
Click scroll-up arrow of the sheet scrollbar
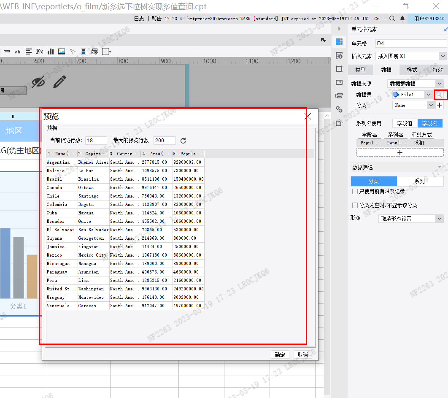click(x=327, y=116)
